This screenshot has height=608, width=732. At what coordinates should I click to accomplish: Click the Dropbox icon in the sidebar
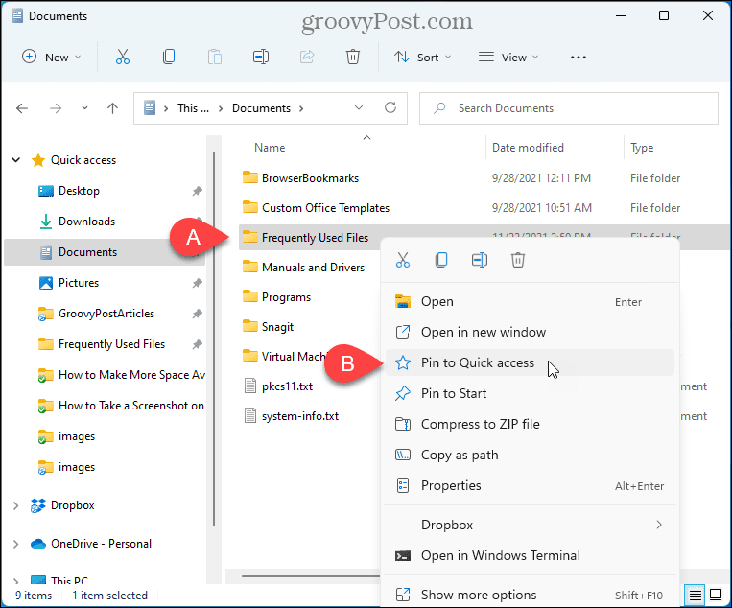pyautogui.click(x=37, y=505)
